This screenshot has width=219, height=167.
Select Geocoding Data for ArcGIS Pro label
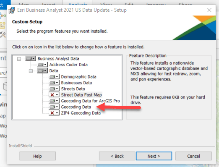[90, 101]
